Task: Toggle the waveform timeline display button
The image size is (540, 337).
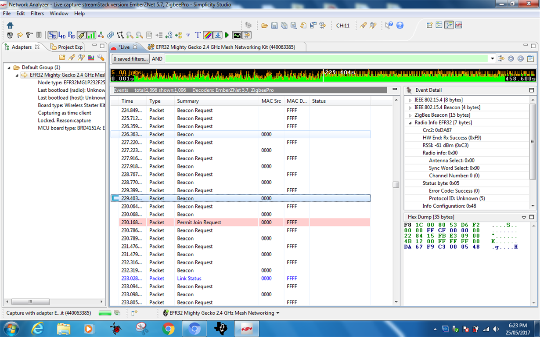Action: tap(237, 35)
